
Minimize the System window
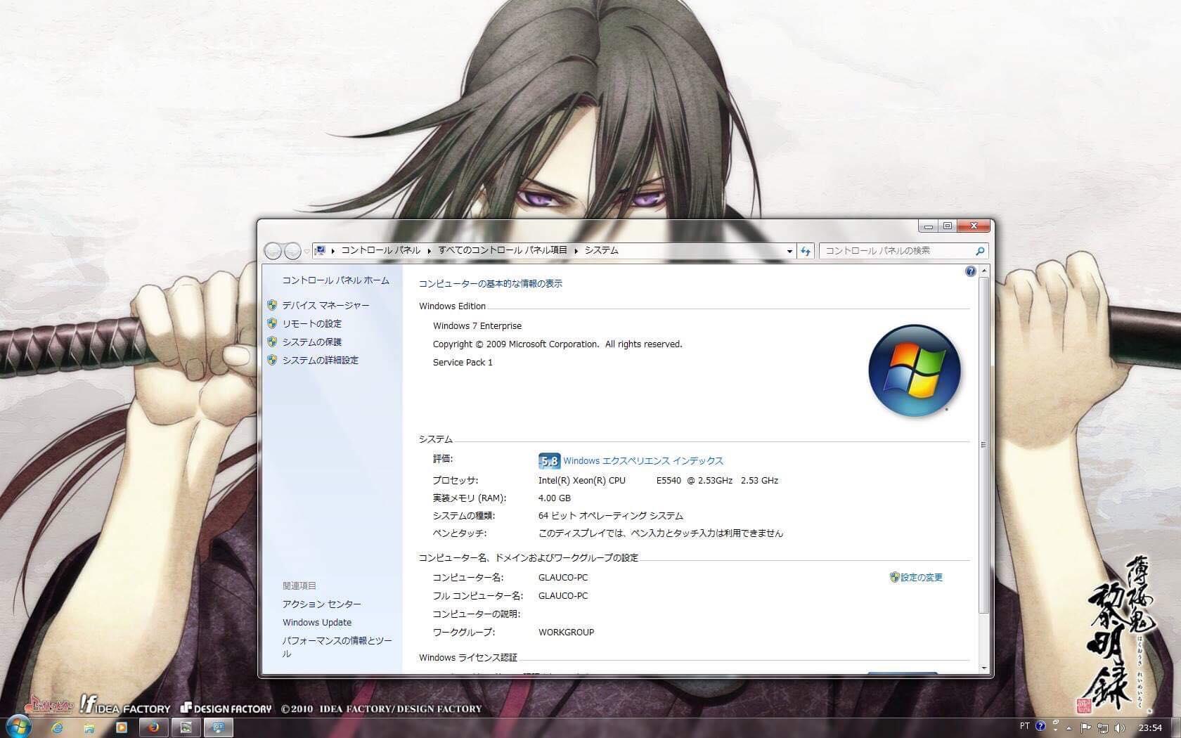[x=929, y=226]
